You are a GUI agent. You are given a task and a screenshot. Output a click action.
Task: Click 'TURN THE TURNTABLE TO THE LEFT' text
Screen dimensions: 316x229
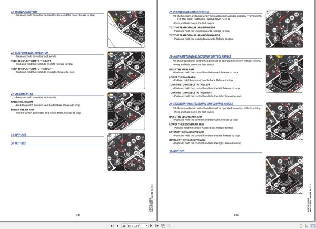tap(190, 85)
